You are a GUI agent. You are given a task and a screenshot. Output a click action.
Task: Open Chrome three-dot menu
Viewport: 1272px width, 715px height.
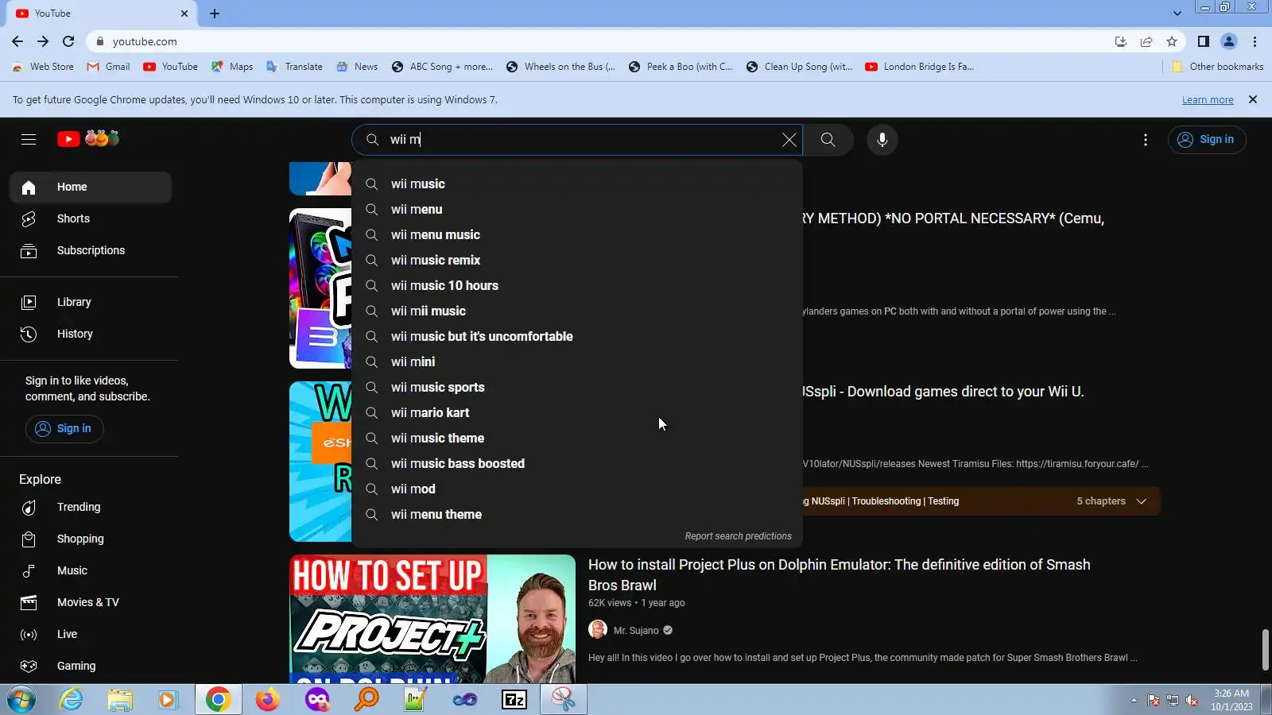click(1255, 41)
